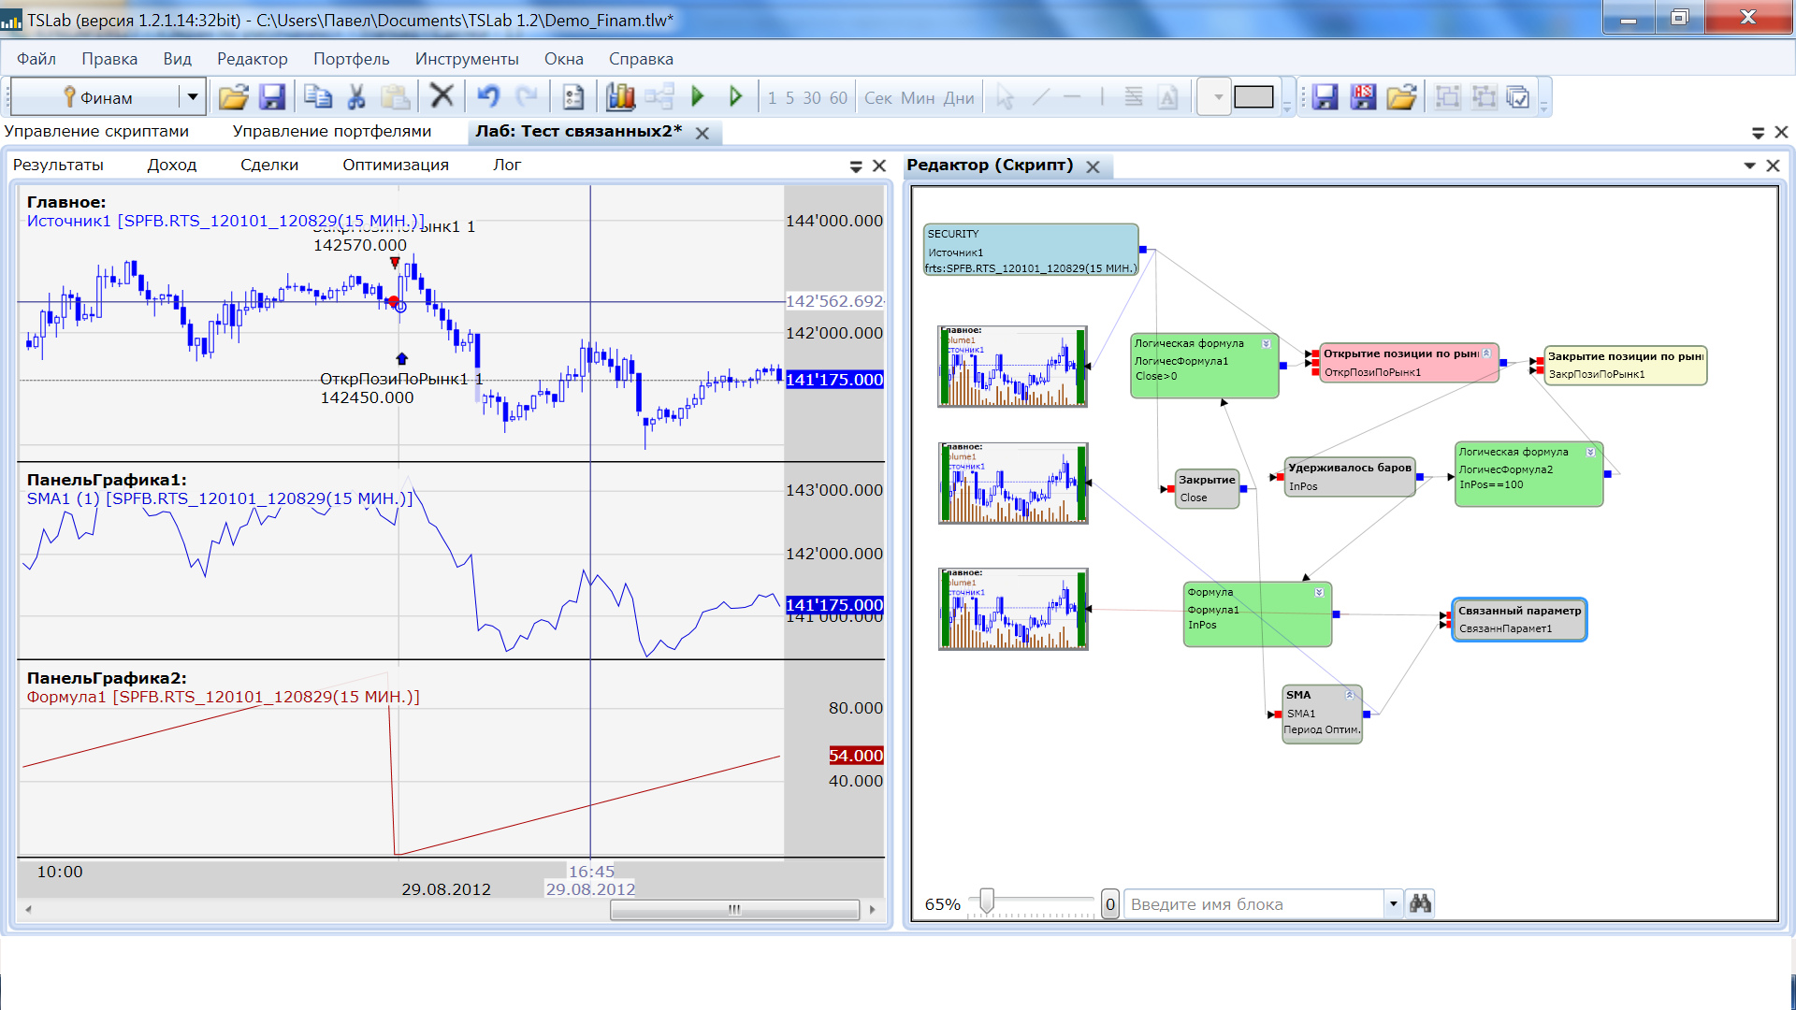
Task: Click the bar chart icon in toolbar
Action: [620, 97]
